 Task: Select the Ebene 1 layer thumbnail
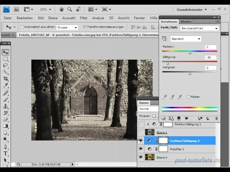pyautogui.click(x=149, y=132)
